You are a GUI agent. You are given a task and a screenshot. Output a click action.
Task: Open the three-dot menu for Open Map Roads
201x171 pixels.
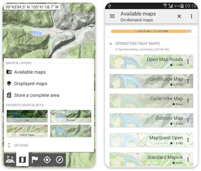point(188,61)
